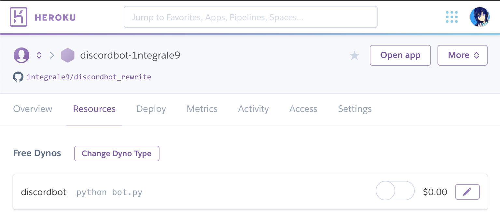This screenshot has height=214, width=500.
Task: Click the $0.00 dyno cost
Action: (435, 192)
